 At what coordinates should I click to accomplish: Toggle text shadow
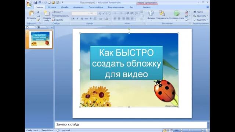click(91, 19)
